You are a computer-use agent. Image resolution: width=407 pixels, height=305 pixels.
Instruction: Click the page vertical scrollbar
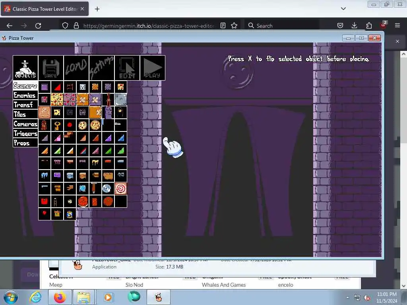click(403, 170)
